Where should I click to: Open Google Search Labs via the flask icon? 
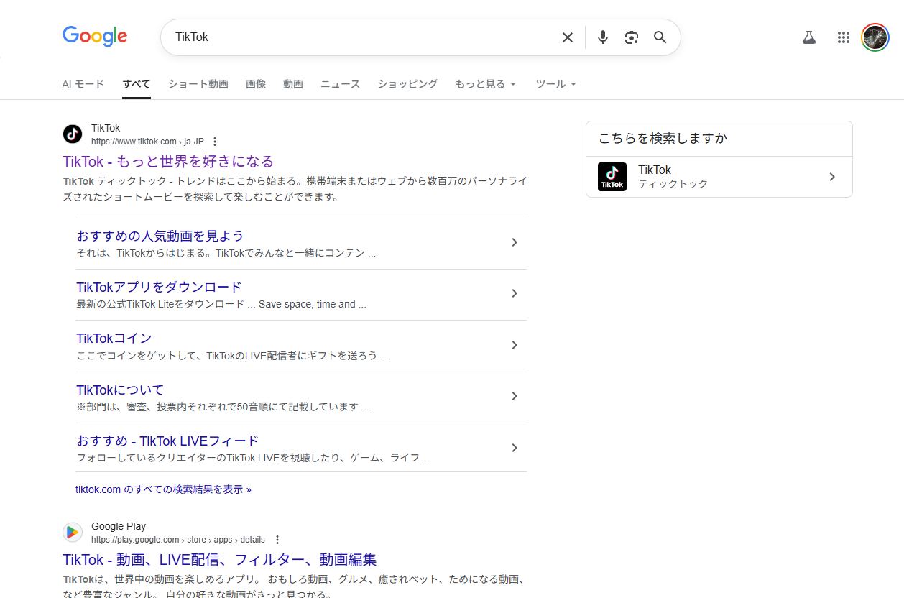(809, 37)
